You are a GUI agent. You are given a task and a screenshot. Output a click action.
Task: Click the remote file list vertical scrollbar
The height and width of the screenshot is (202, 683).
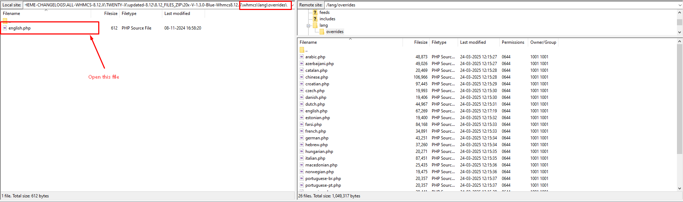(680, 107)
